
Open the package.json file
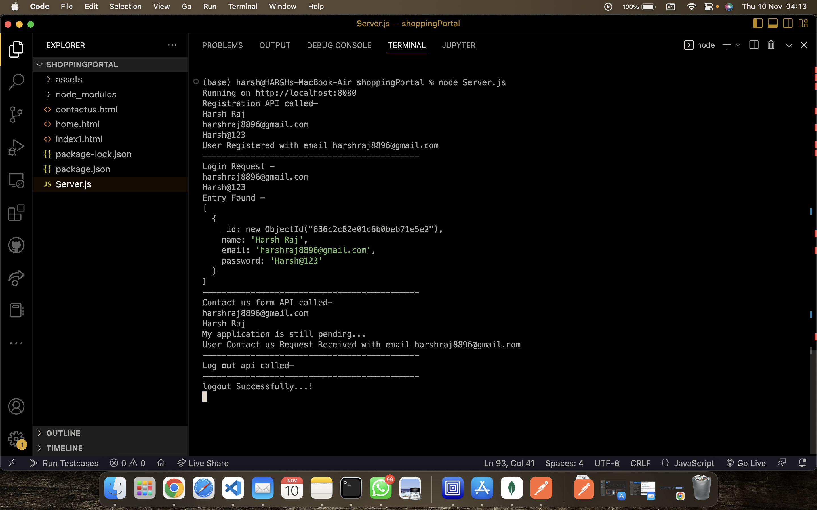pyautogui.click(x=110, y=169)
